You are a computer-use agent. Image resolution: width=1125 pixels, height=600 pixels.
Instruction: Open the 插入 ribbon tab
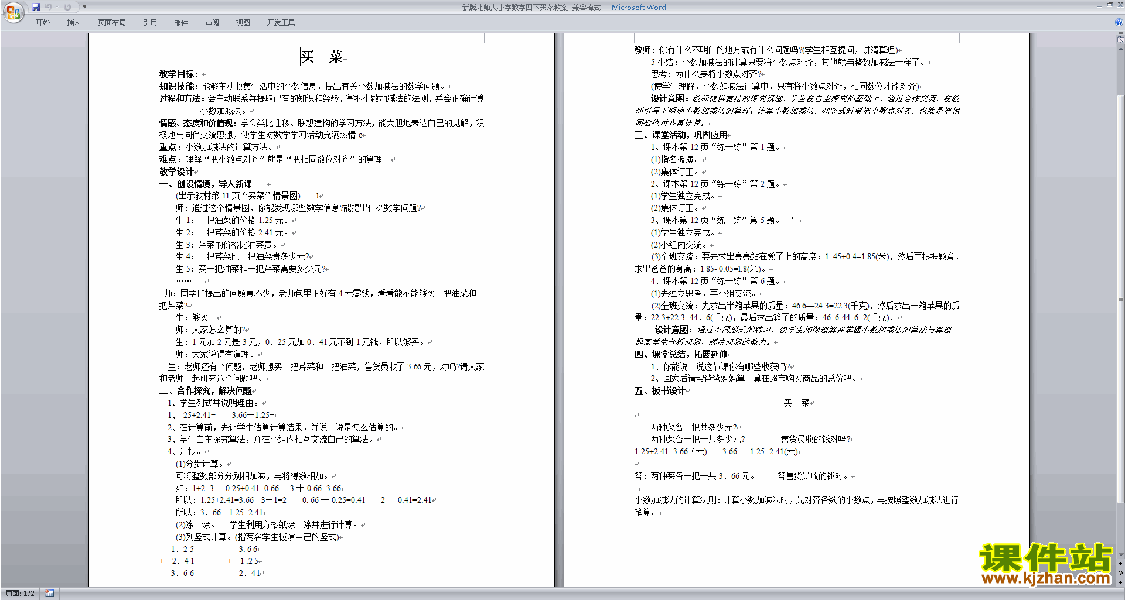coord(73,23)
